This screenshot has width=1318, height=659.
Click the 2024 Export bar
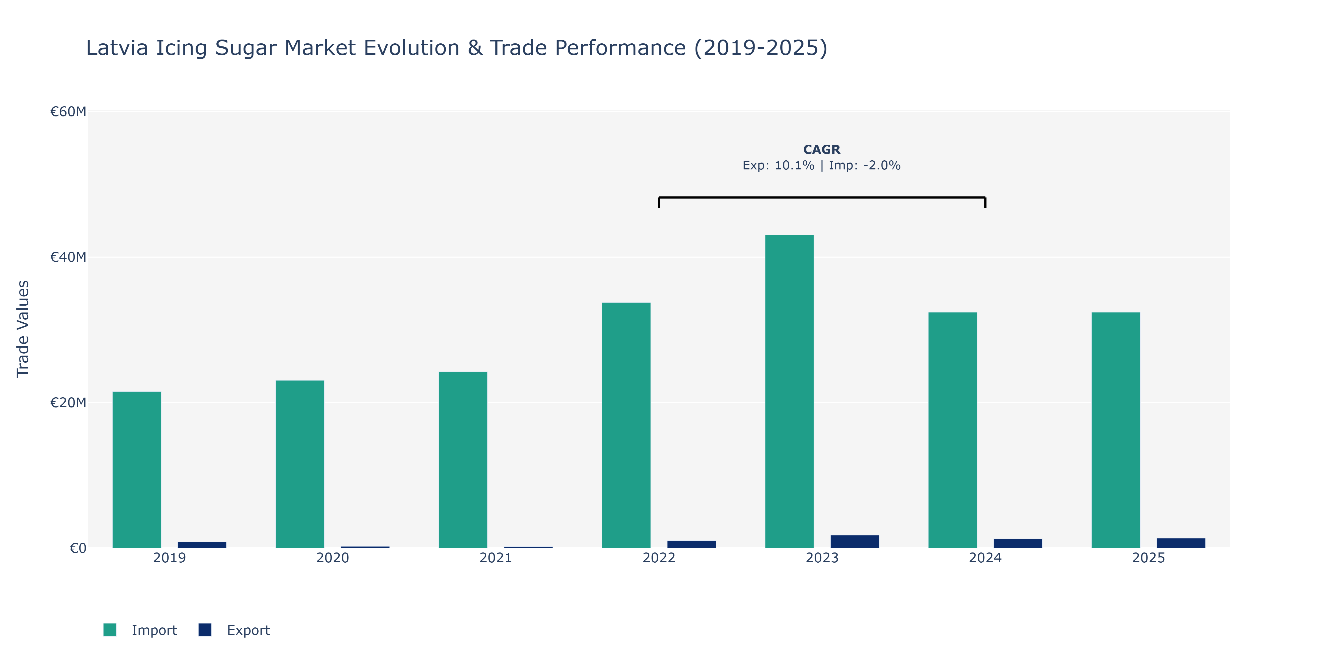[x=1018, y=543]
